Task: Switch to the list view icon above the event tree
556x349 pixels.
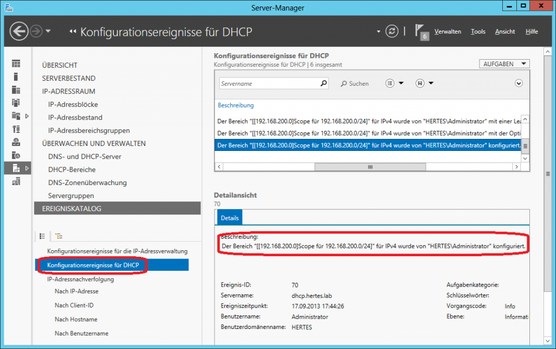Action: pos(42,236)
